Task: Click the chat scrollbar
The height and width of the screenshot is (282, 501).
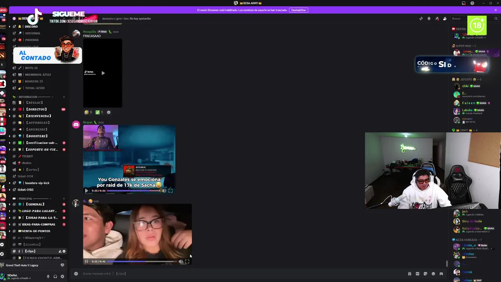Action: coord(447,264)
